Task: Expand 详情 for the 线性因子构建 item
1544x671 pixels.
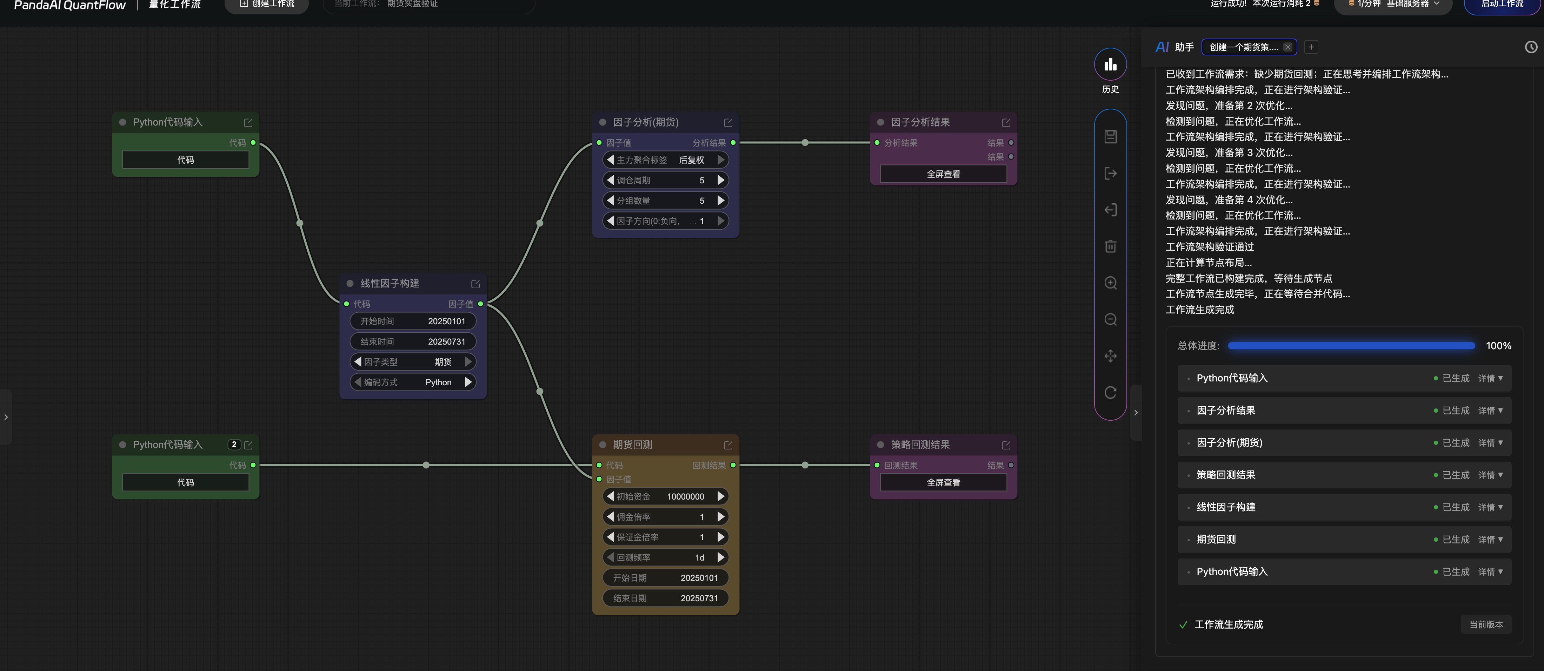Action: click(1490, 507)
